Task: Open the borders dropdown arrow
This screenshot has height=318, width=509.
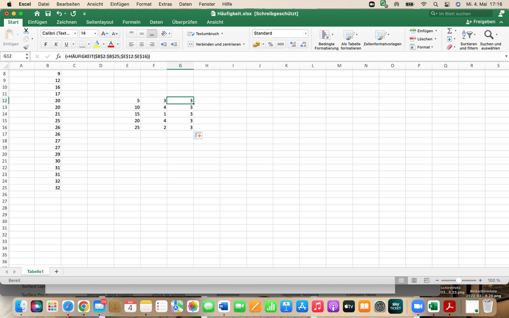Action: (x=89, y=44)
